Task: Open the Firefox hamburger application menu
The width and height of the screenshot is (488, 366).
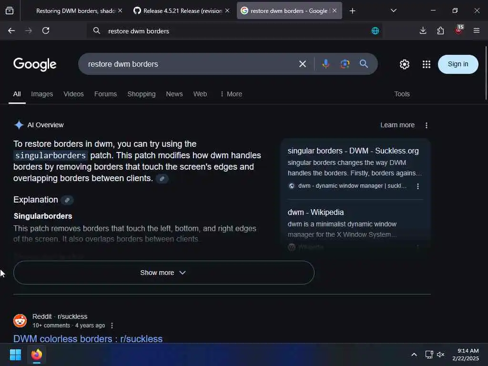Action: [x=476, y=30]
